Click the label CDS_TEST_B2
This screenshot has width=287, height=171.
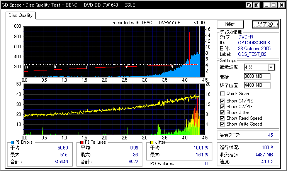coord(252,54)
